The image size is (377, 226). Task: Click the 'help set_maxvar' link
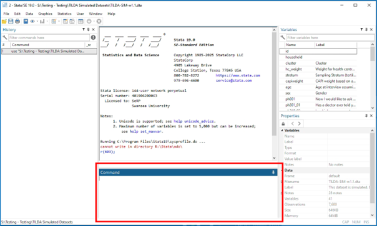145,131
